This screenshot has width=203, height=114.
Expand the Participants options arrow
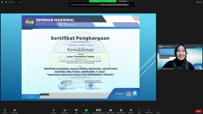[70, 110]
